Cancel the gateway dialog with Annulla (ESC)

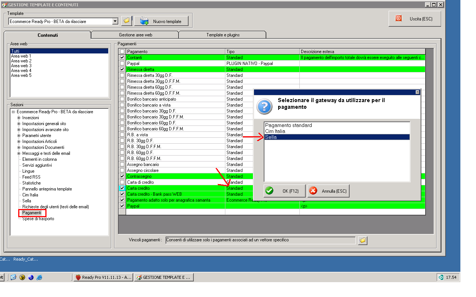(x=328, y=191)
